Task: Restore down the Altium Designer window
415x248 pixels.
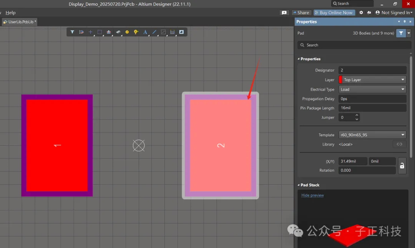Action: pos(395,4)
